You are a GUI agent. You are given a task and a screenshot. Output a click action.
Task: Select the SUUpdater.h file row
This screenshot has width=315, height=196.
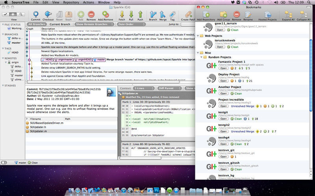(x=71, y=127)
